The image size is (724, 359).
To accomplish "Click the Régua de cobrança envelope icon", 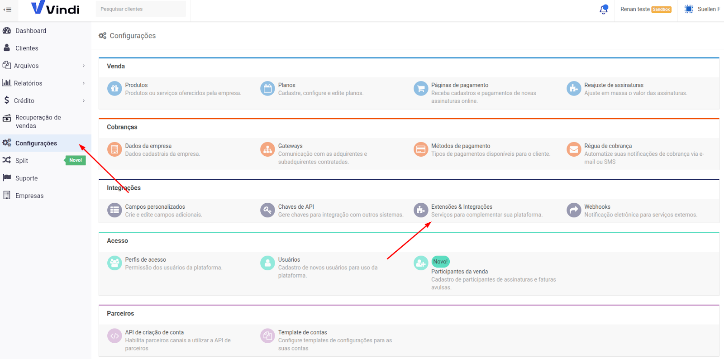I will click(574, 149).
